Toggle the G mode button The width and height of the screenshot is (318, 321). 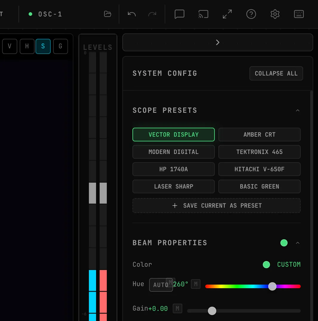pyautogui.click(x=60, y=46)
